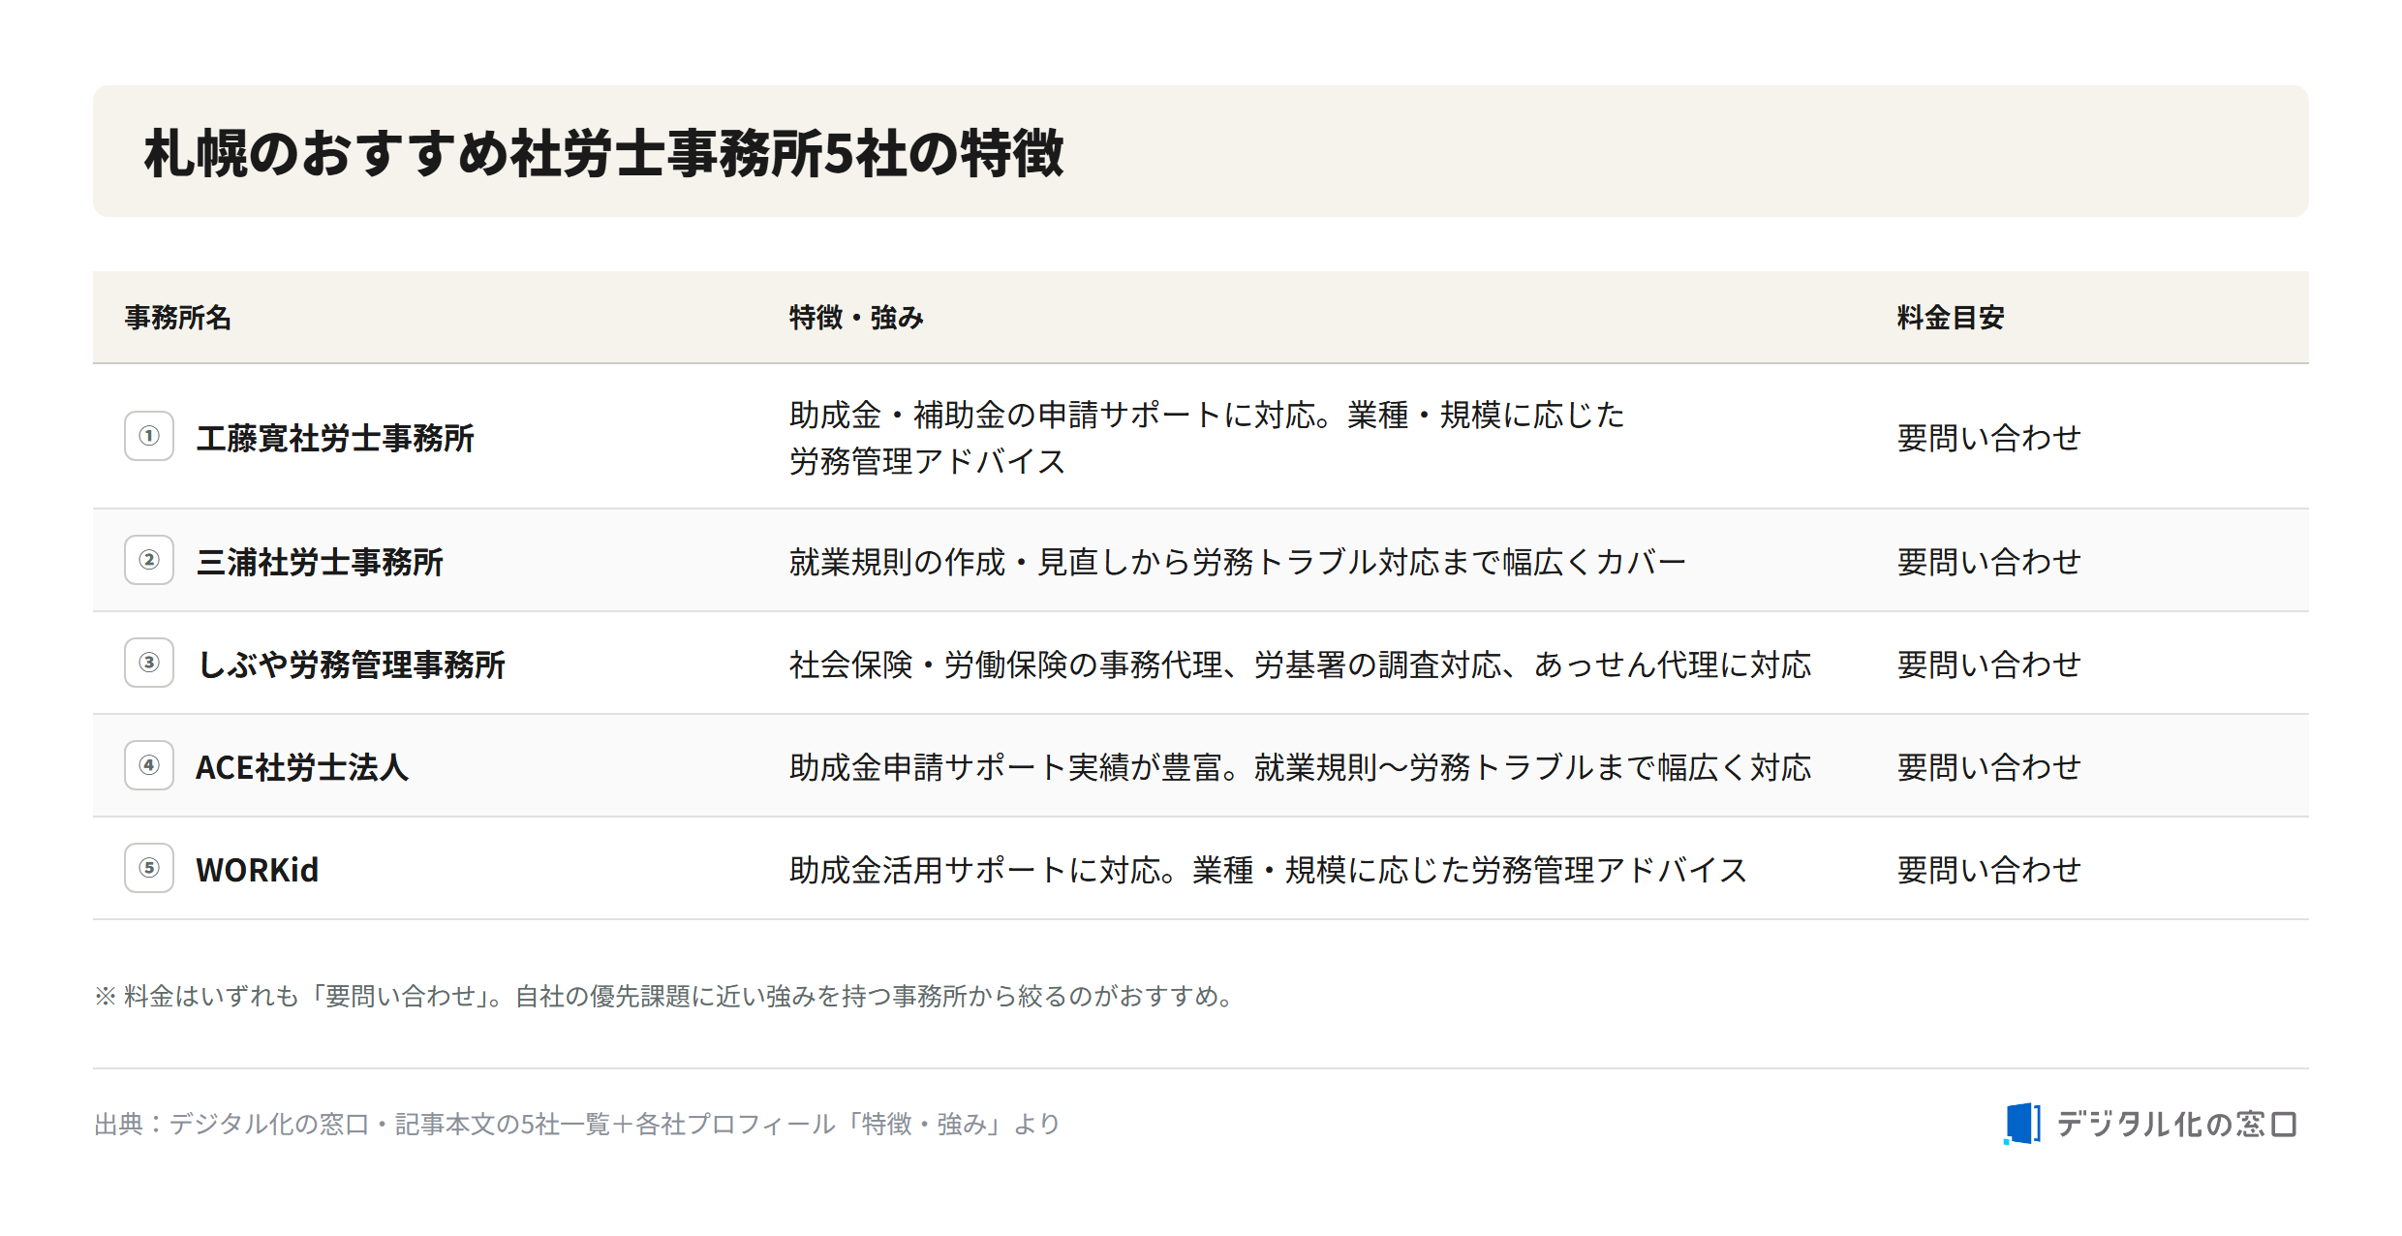Viewport: 2402px width, 1236px height.
Task: Click the number 1 badge icon
Action: tap(149, 436)
